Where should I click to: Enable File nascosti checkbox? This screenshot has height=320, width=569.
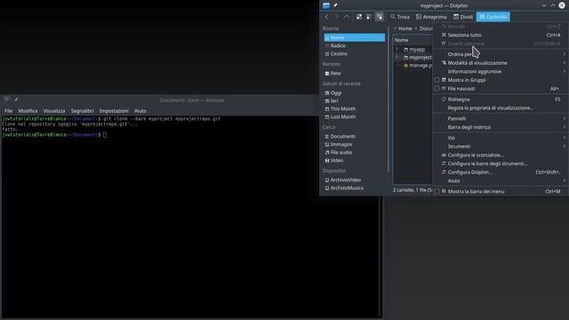(x=437, y=89)
